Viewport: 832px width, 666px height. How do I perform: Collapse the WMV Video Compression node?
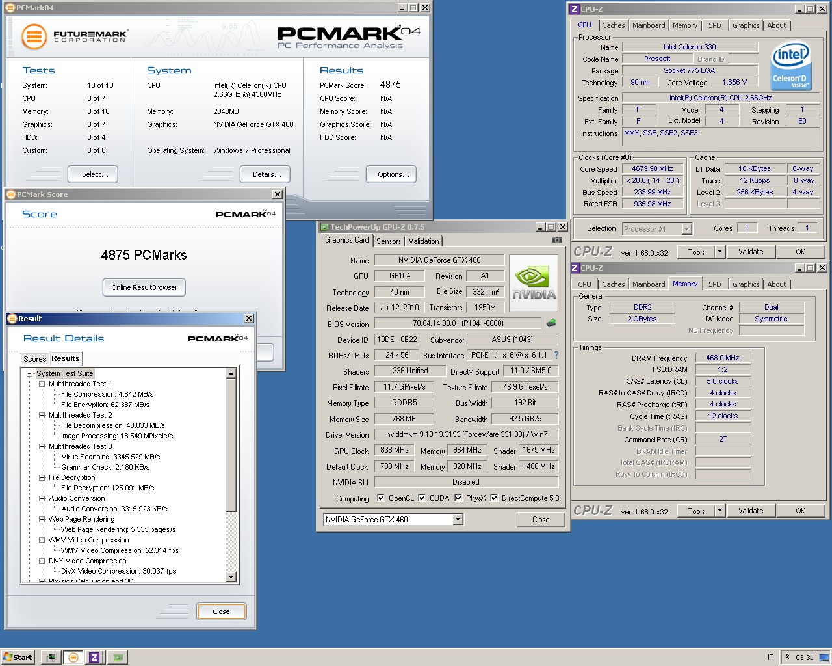click(42, 540)
